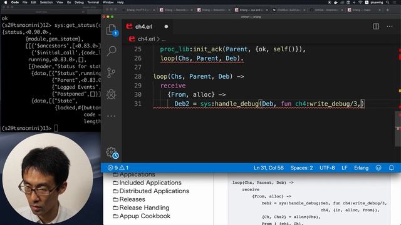Click handle_debug on line 31
Image resolution: width=401 pixels, height=225 pixels.
tap(237, 104)
